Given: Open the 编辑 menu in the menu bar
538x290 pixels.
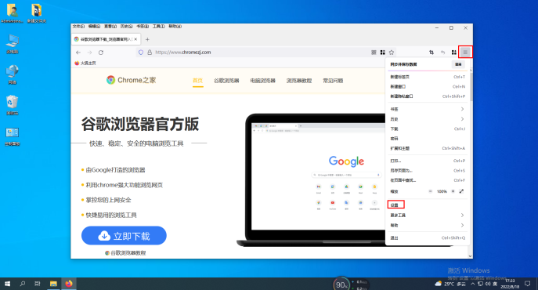Looking at the screenshot, I should (x=94, y=27).
